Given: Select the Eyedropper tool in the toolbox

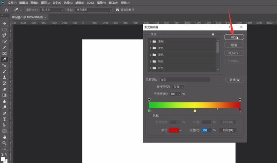Looking at the screenshot, I should point(4,59).
